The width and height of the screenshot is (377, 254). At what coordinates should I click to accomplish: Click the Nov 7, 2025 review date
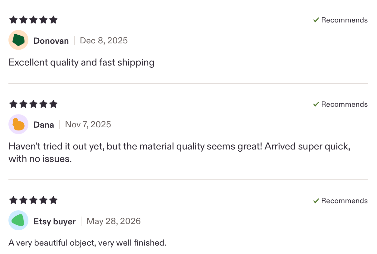click(x=88, y=125)
